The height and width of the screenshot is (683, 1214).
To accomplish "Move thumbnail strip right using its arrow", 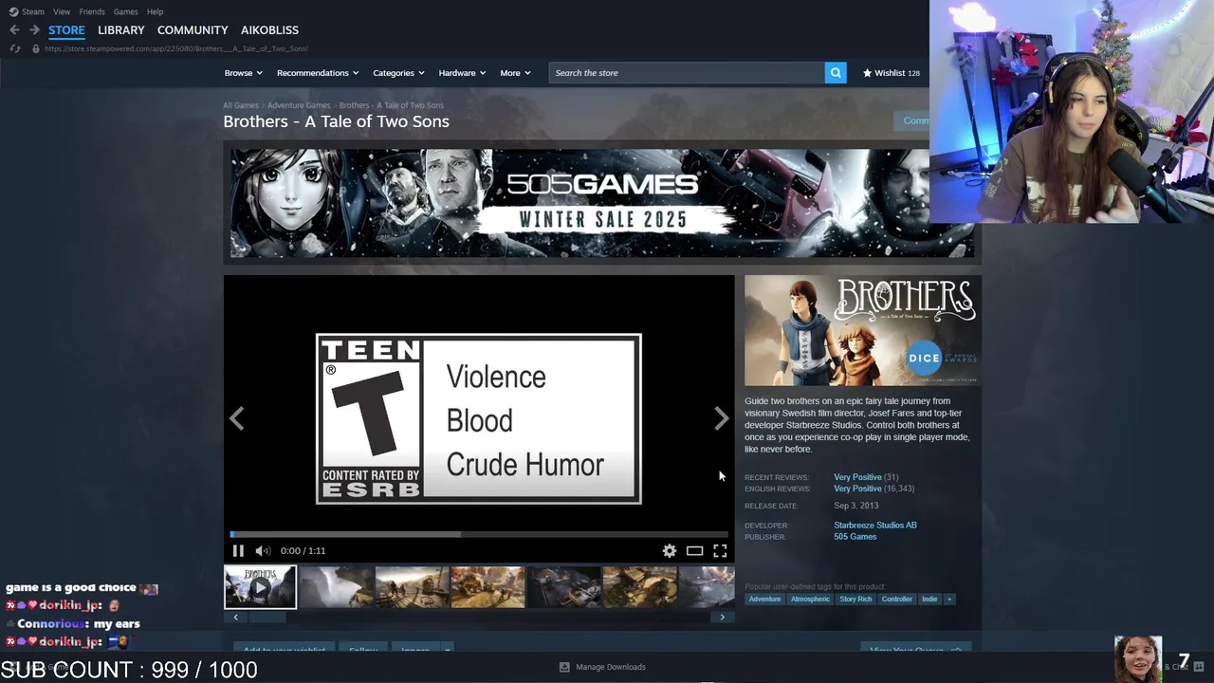I will [723, 617].
